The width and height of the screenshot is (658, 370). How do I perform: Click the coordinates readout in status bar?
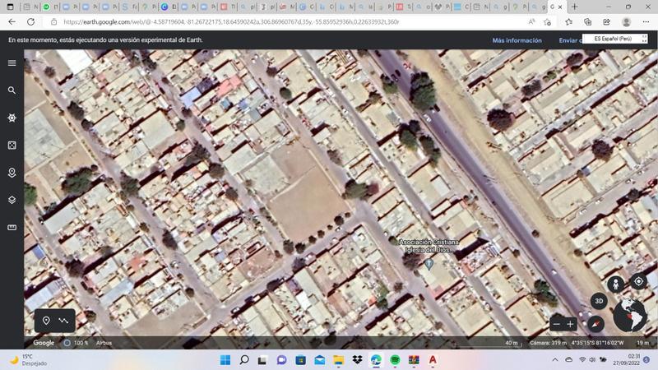tap(597, 343)
